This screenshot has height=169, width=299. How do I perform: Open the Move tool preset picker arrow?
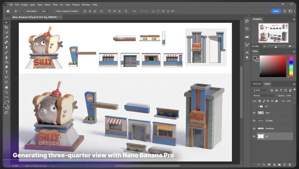[x=20, y=11]
